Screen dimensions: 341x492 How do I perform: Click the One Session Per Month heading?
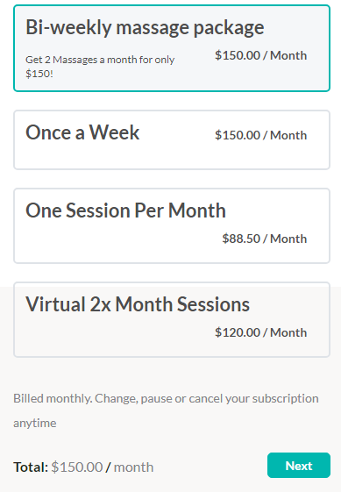pyautogui.click(x=125, y=210)
